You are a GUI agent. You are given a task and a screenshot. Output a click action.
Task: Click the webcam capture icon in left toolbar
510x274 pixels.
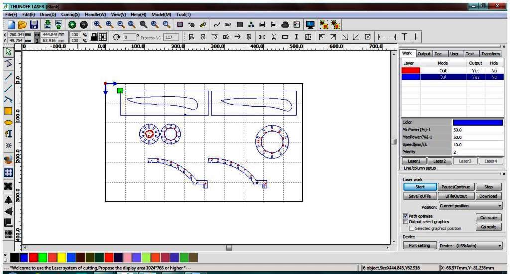(x=8, y=160)
